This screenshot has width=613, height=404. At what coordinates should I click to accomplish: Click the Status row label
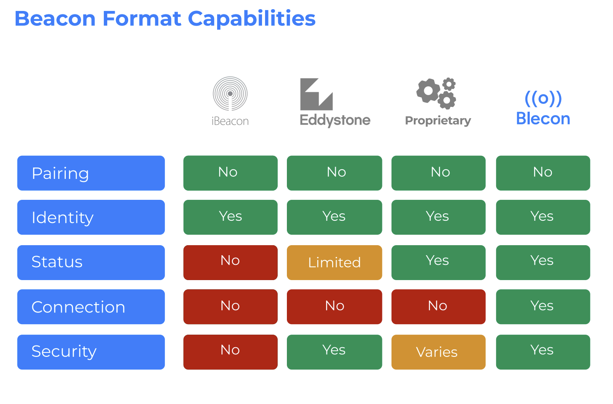click(91, 262)
